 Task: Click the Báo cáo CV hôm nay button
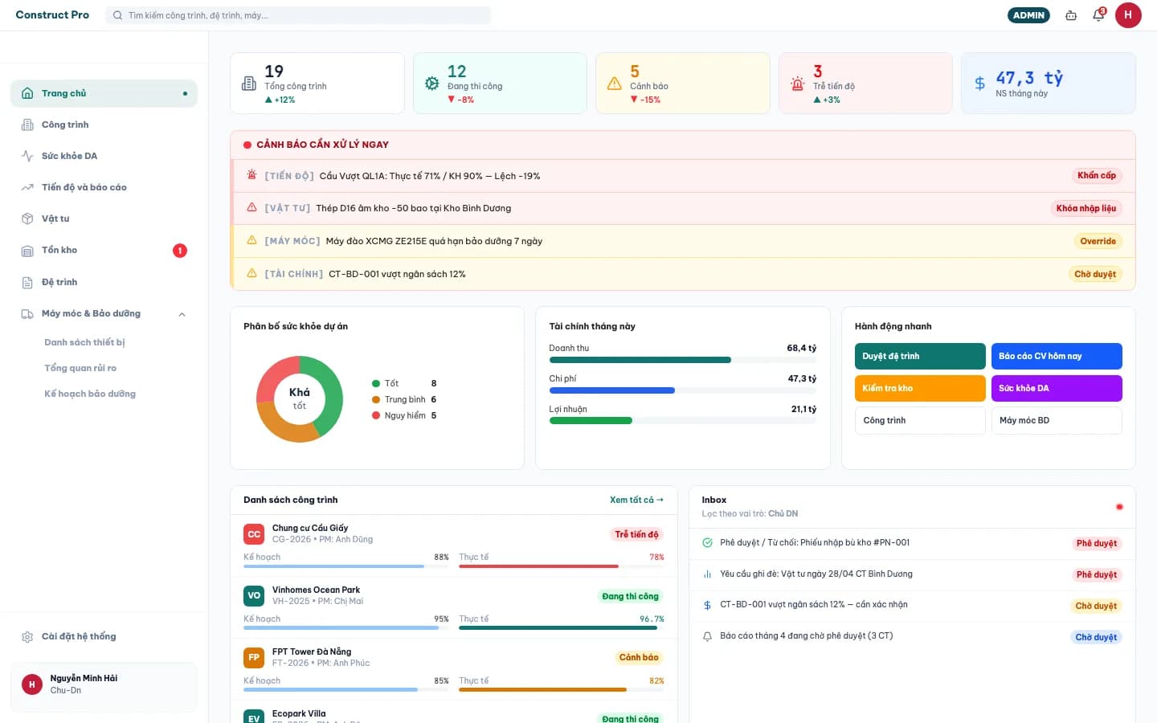1057,357
